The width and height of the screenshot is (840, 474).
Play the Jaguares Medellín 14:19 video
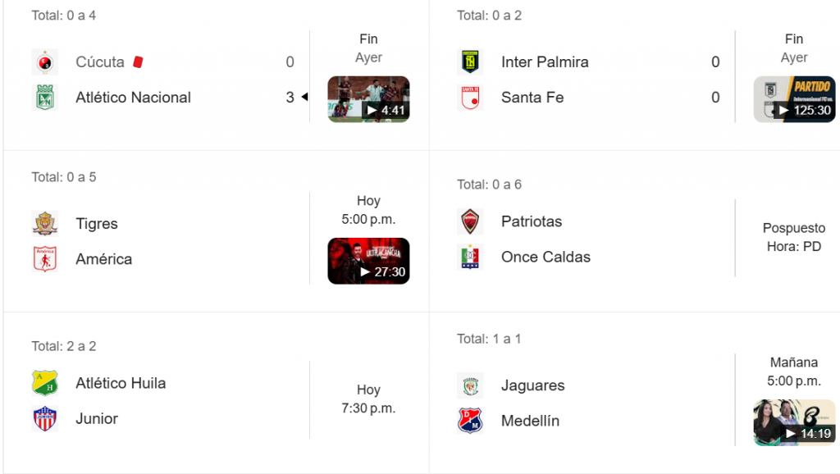click(x=794, y=422)
